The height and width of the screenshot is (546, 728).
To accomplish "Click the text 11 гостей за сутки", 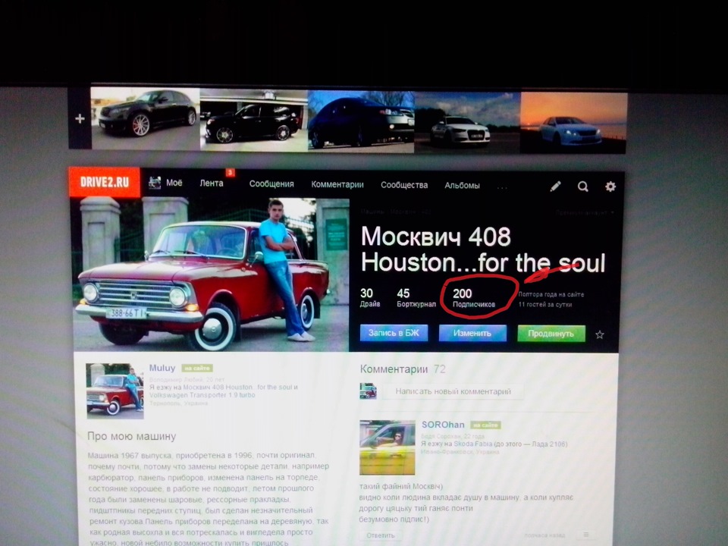I will 545,305.
